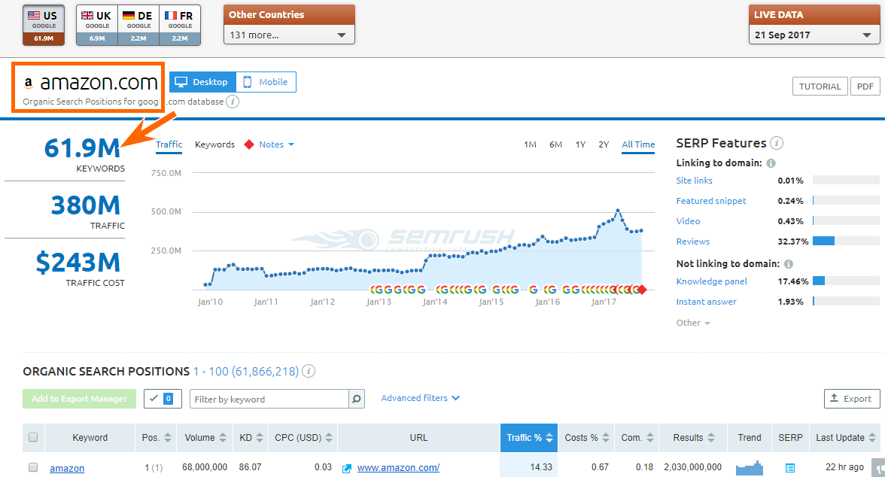The height and width of the screenshot is (477, 885).
Task: Open the Video SERP feature link
Action: 688,221
